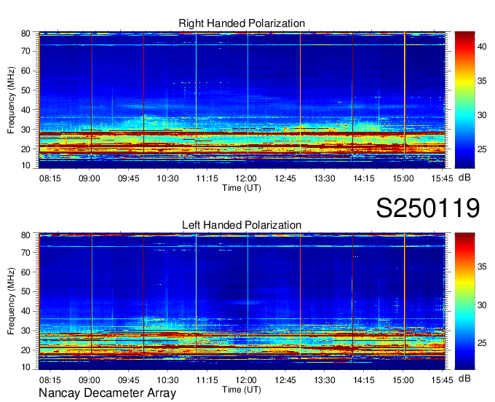Click the 08:15 tick label on bottom plot
The image size is (495, 402).
coord(50,380)
